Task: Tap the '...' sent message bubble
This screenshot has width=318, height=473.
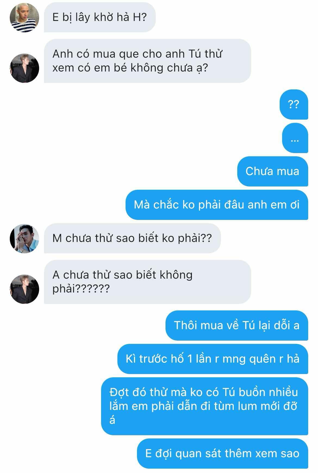Action: [x=295, y=138]
